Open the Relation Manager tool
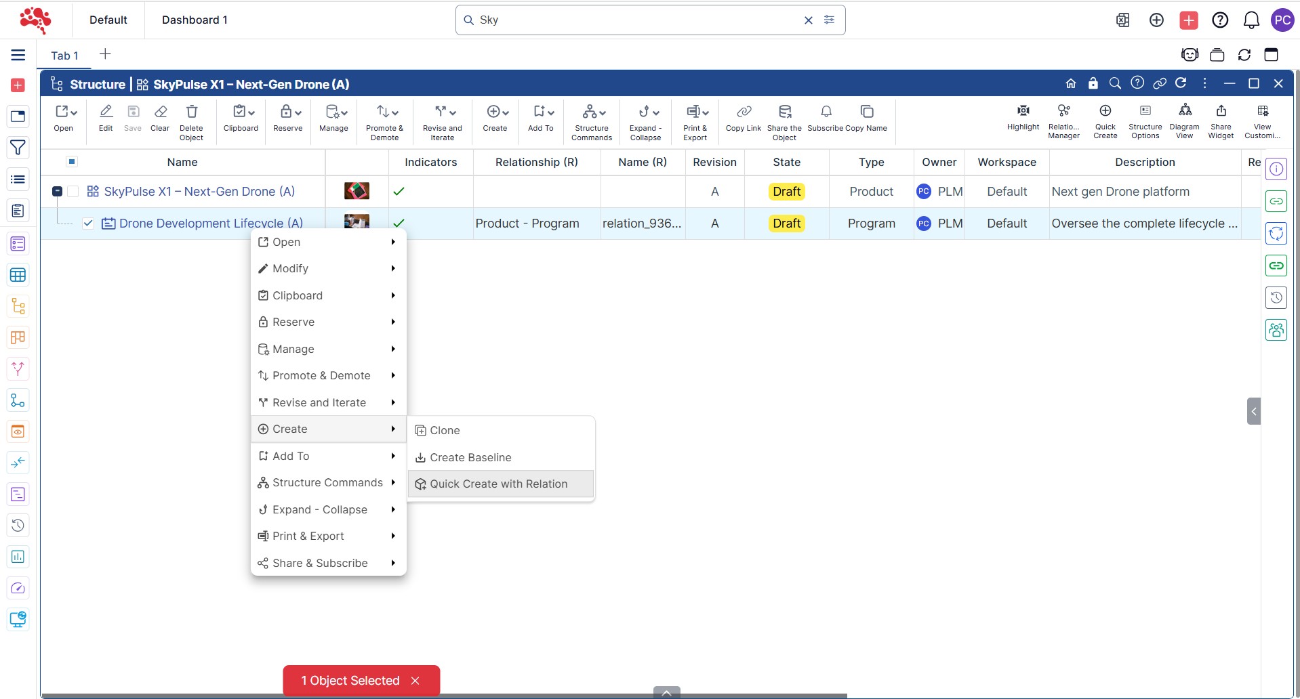 point(1063,111)
